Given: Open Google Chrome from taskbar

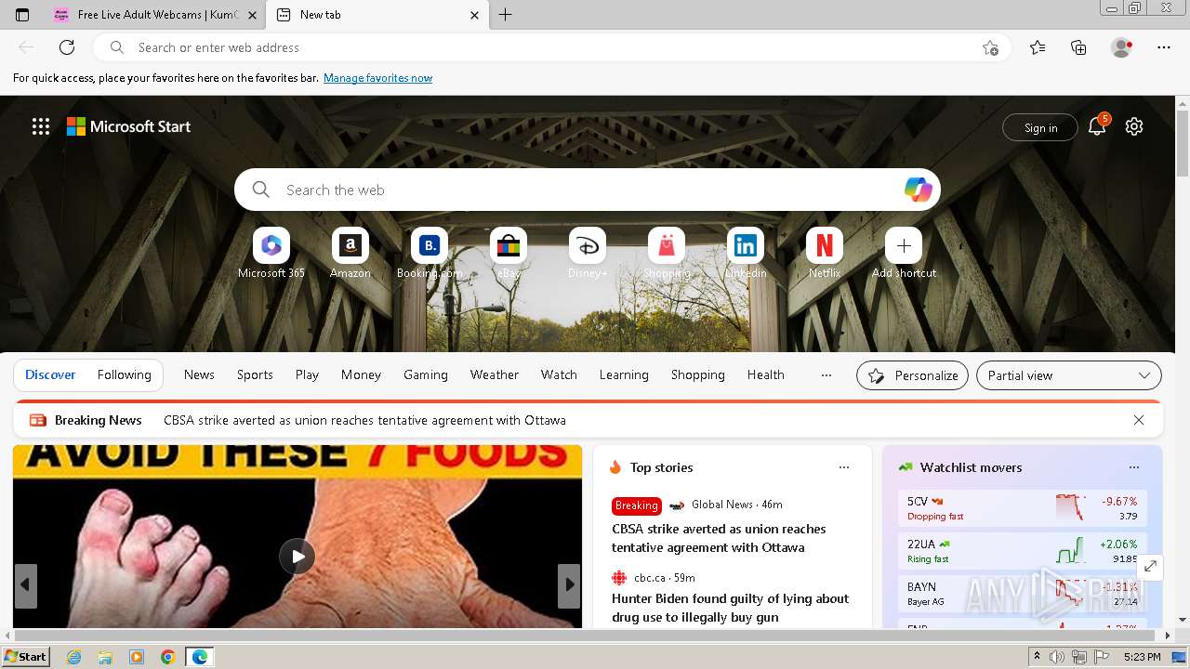Looking at the screenshot, I should 167,657.
